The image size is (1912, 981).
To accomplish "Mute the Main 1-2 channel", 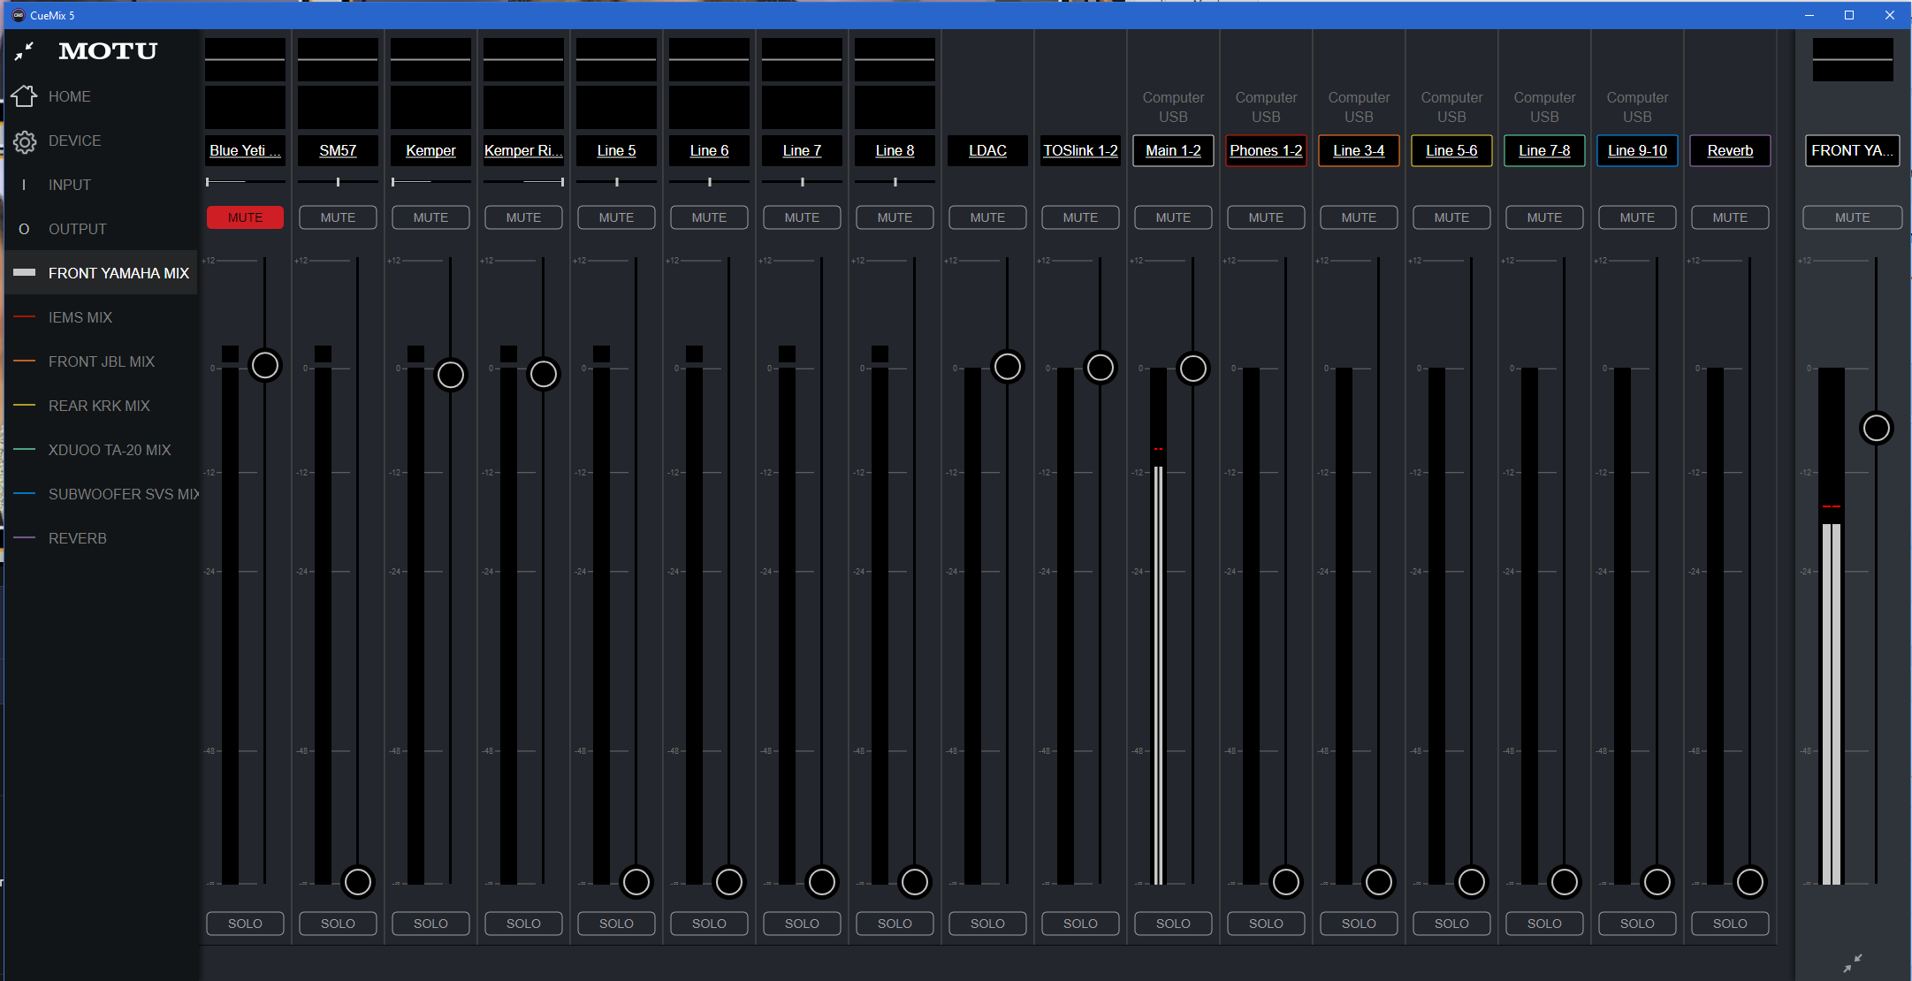I will (x=1173, y=217).
